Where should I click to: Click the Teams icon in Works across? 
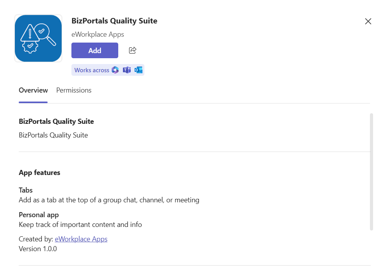(127, 70)
